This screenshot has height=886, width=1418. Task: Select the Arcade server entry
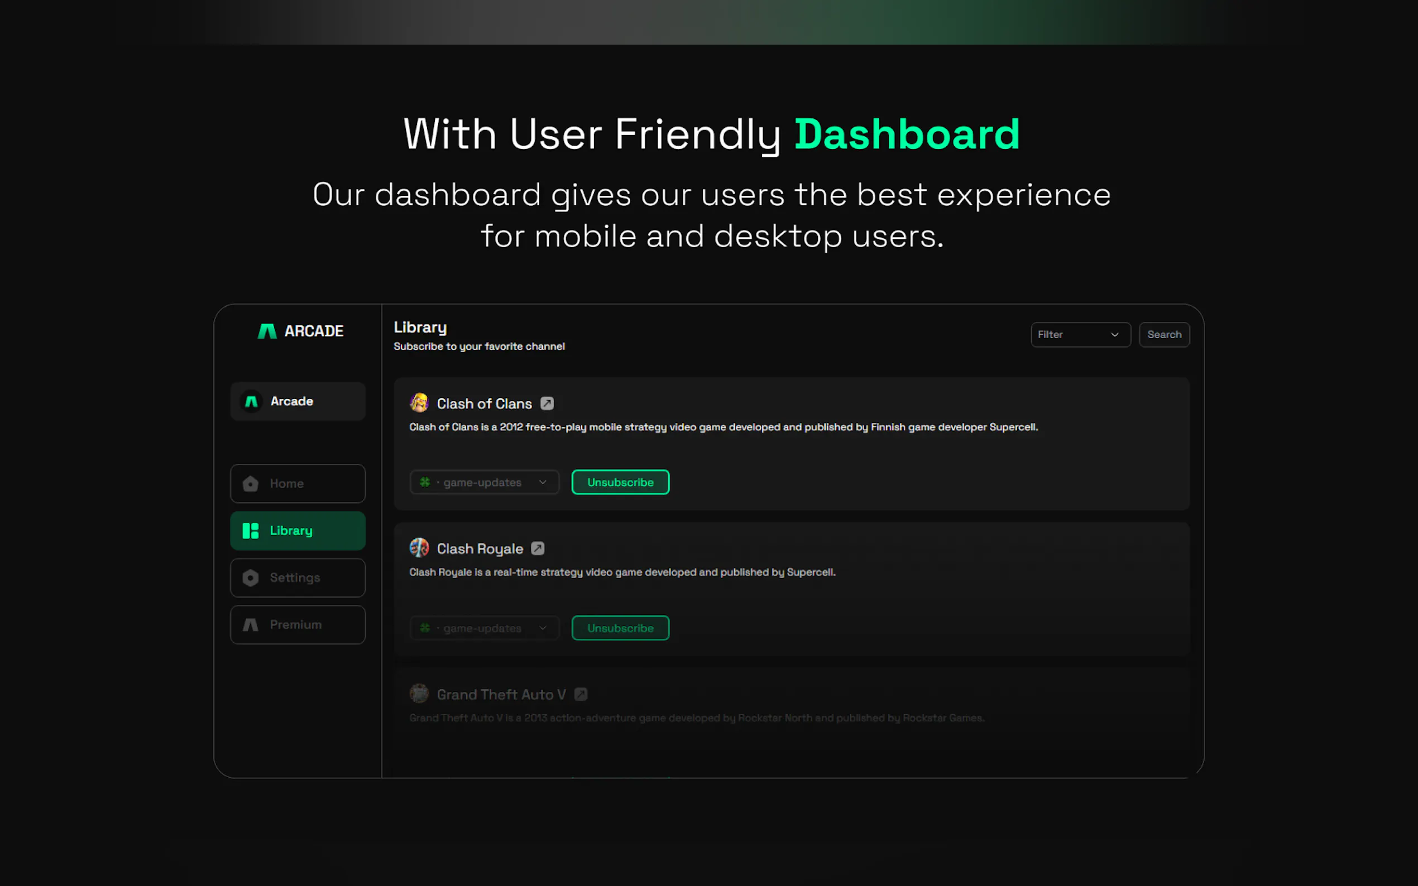click(x=298, y=401)
